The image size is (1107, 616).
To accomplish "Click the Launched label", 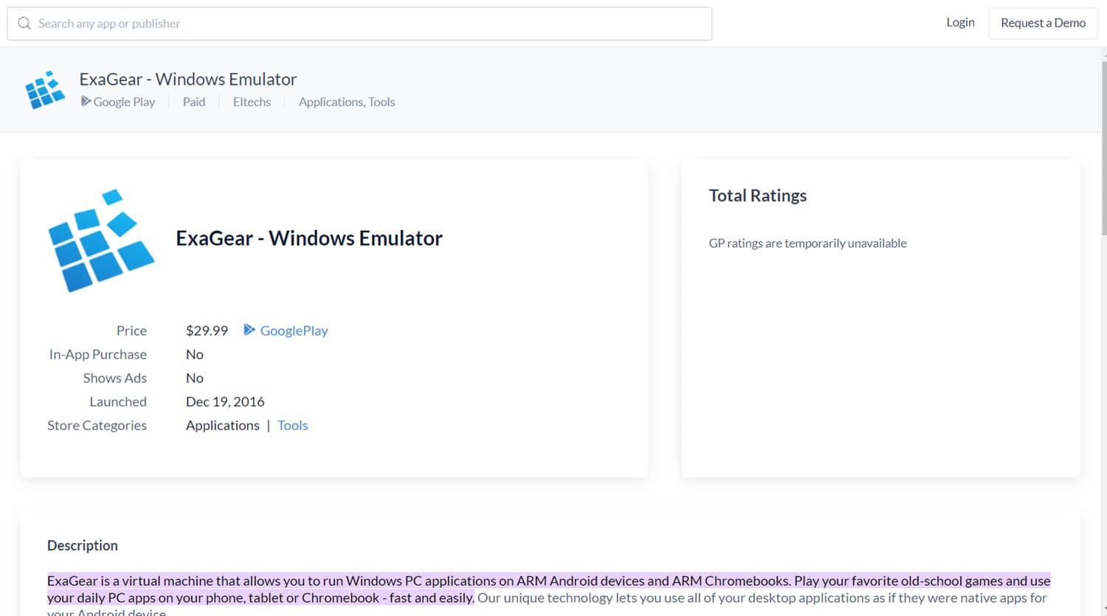I will (118, 401).
